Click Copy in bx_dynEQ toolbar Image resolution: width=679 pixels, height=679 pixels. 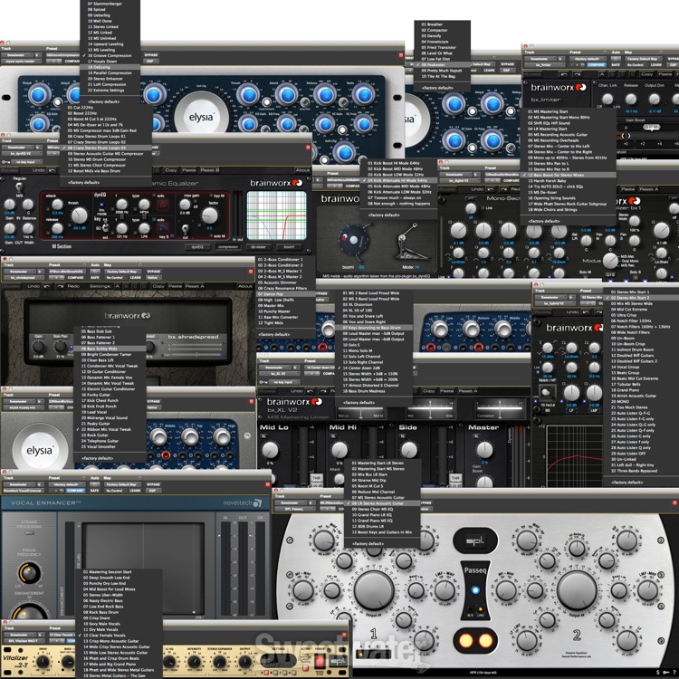point(170,170)
